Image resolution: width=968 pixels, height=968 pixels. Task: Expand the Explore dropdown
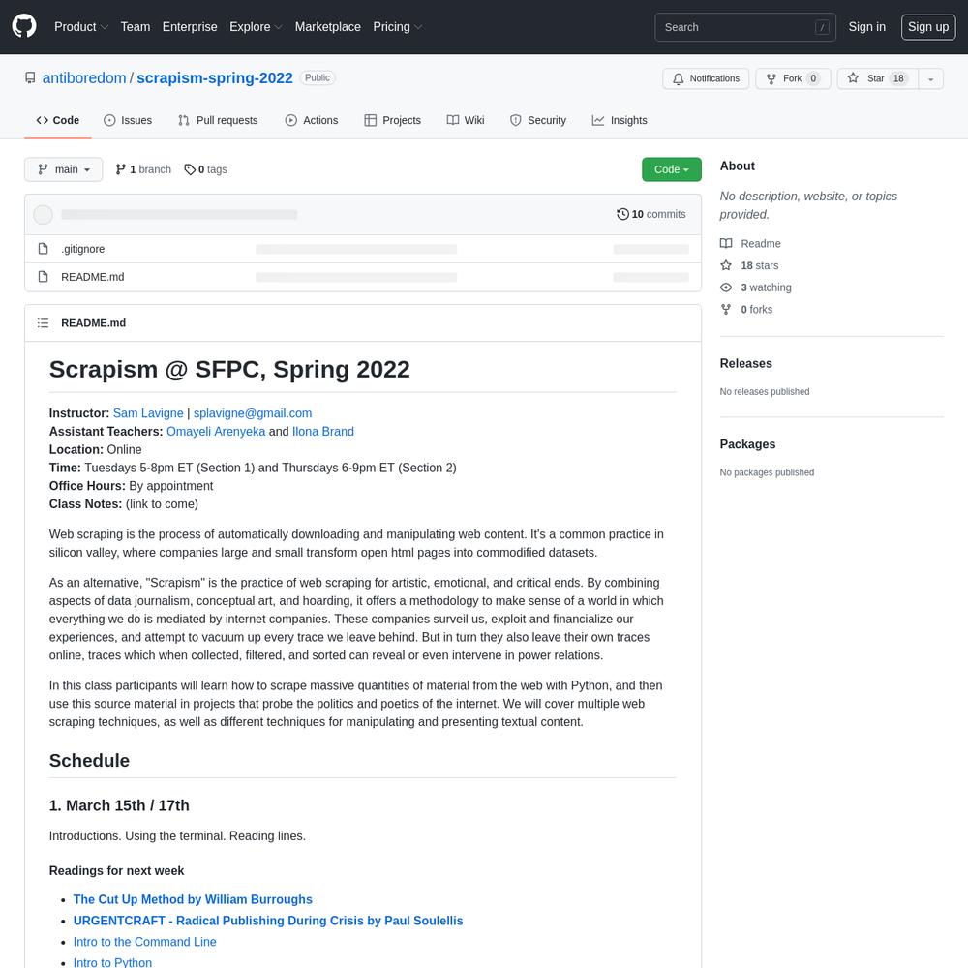tap(256, 27)
